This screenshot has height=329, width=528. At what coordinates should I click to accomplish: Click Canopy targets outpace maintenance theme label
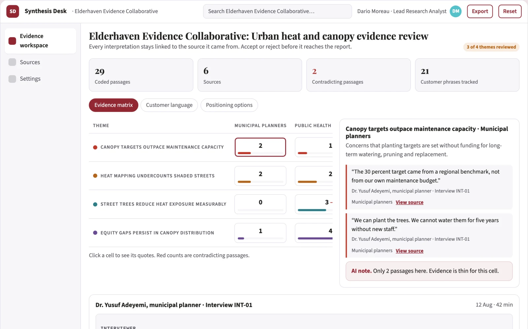[162, 147]
